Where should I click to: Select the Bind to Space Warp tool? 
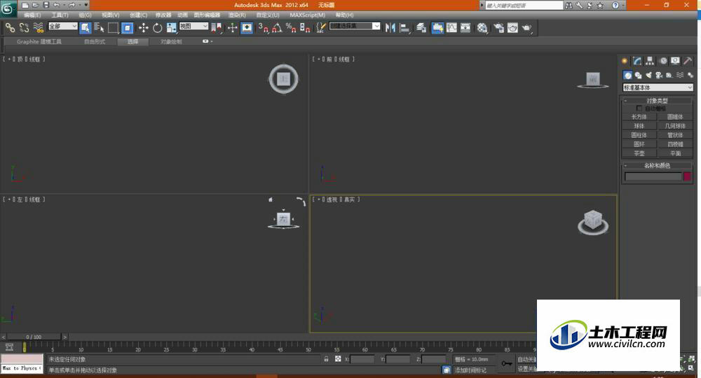39,28
